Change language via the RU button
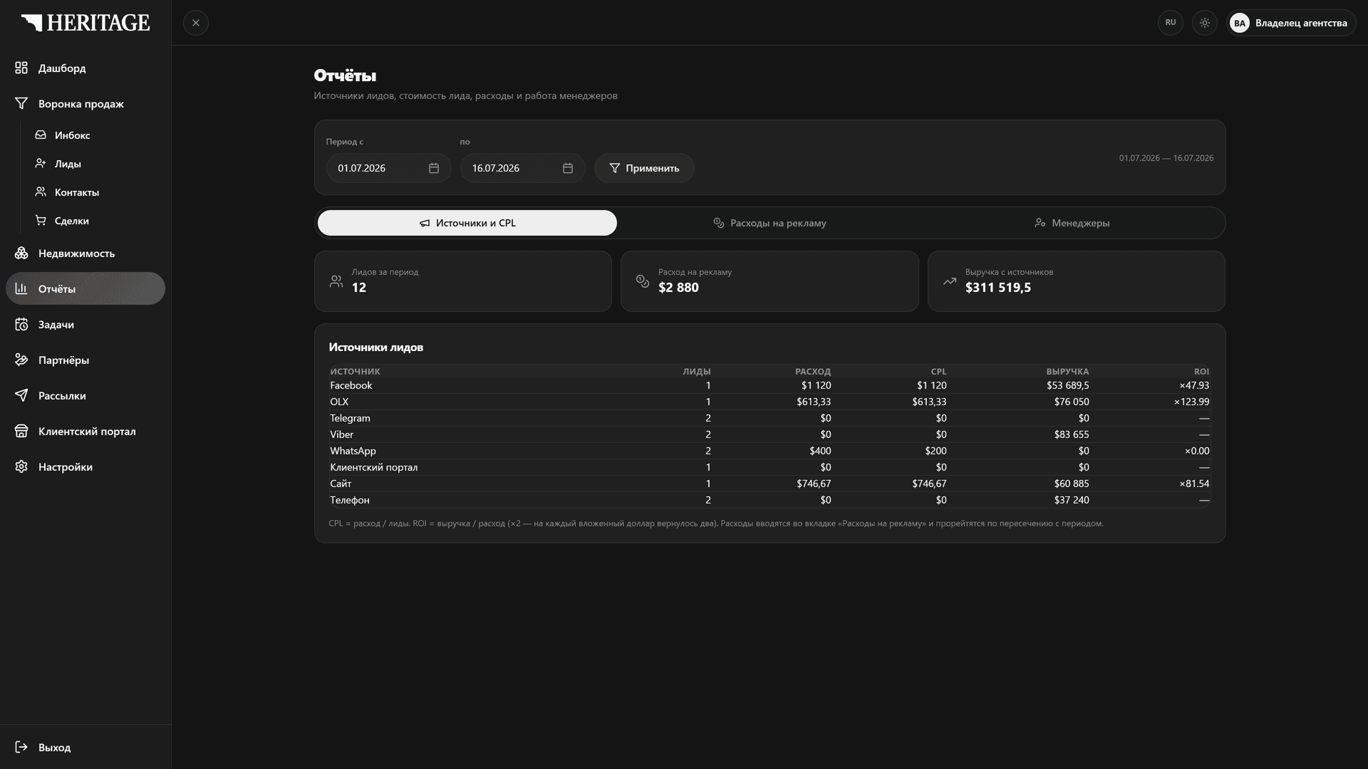This screenshot has width=1368, height=769. click(x=1171, y=23)
